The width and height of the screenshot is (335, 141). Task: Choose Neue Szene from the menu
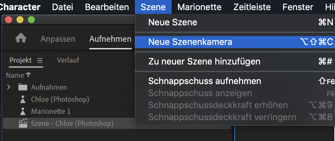pyautogui.click(x=173, y=22)
